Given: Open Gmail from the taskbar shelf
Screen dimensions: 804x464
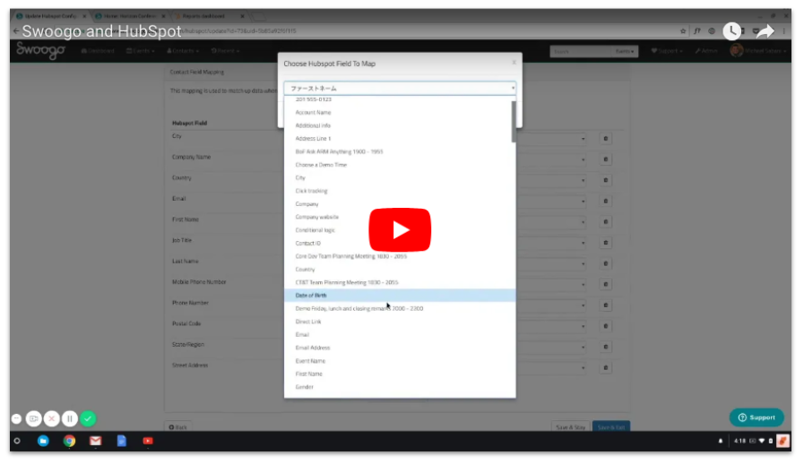Looking at the screenshot, I should point(96,441).
